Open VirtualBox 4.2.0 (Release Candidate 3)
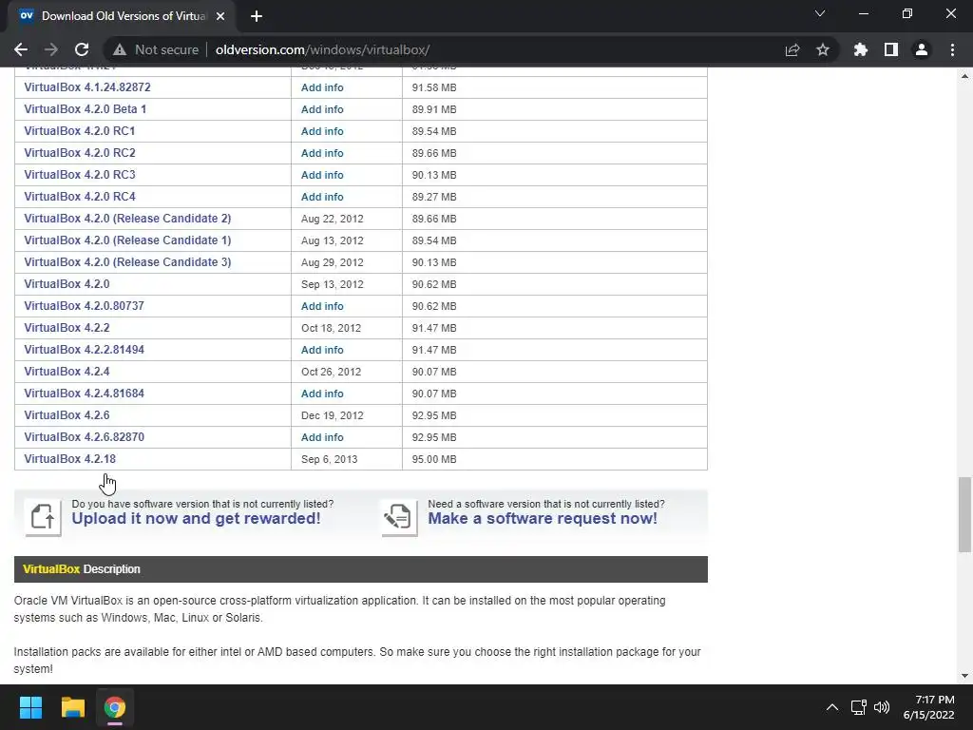Screen dimensions: 973x730 127,262
